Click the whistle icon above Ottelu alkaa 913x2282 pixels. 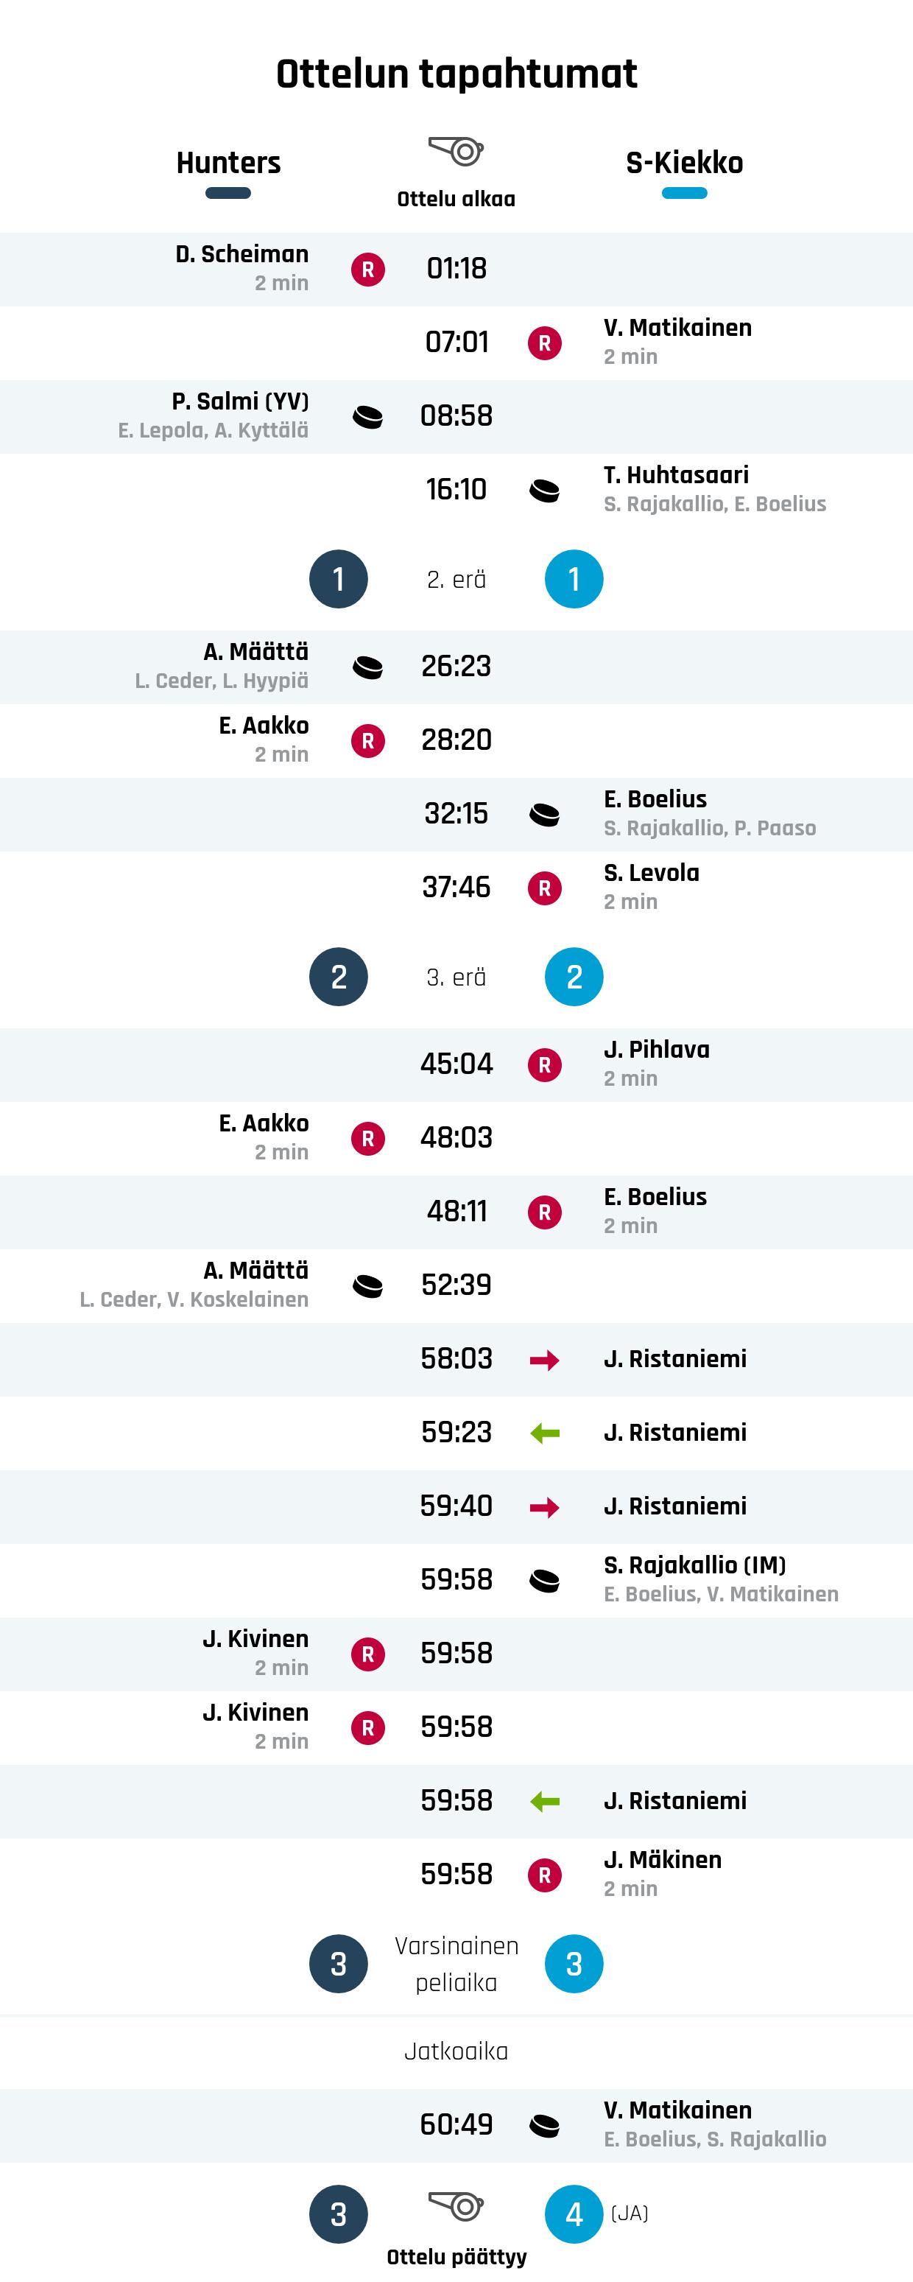click(x=456, y=150)
